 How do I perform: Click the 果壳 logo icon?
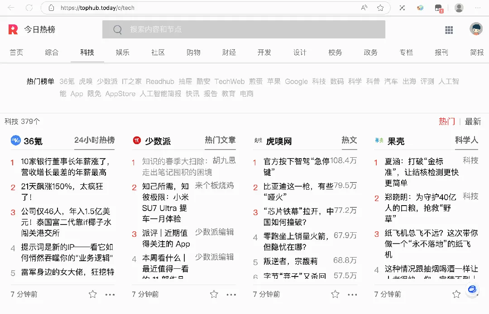click(x=379, y=141)
